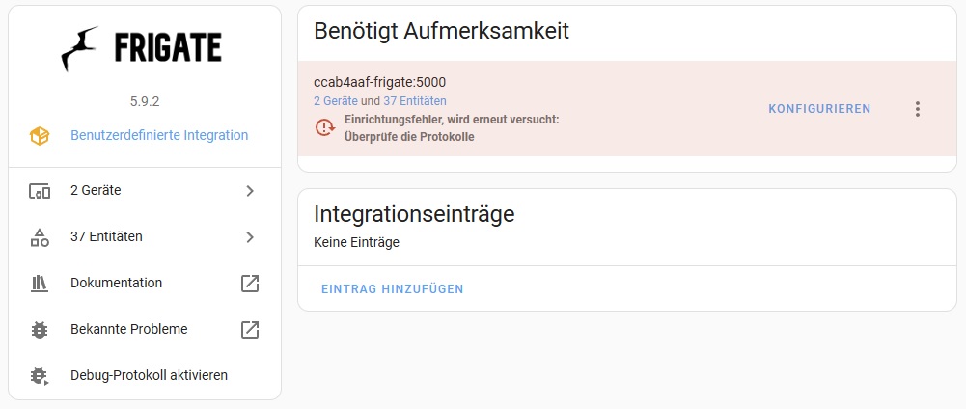Click the Benutzerdefinierte Integration link text

coord(159,135)
